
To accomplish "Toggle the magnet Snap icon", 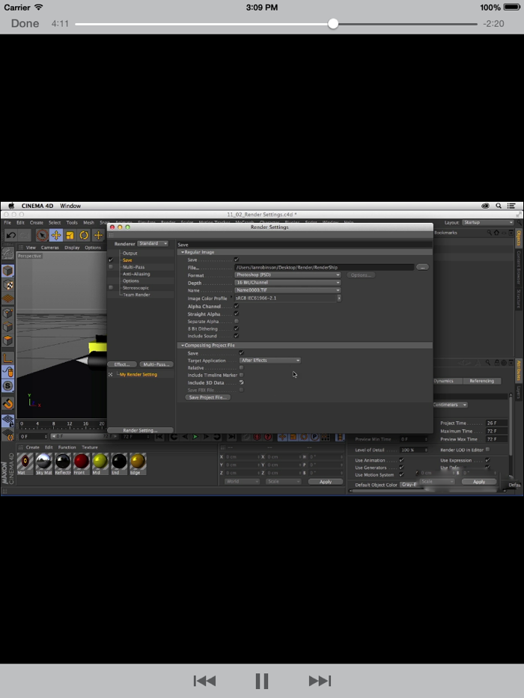I will click(7, 404).
